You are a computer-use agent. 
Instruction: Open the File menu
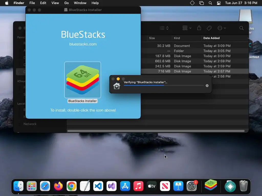(x=32, y=3)
